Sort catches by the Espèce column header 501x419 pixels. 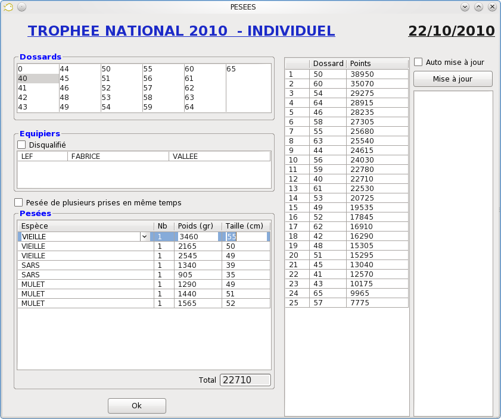tap(85, 226)
